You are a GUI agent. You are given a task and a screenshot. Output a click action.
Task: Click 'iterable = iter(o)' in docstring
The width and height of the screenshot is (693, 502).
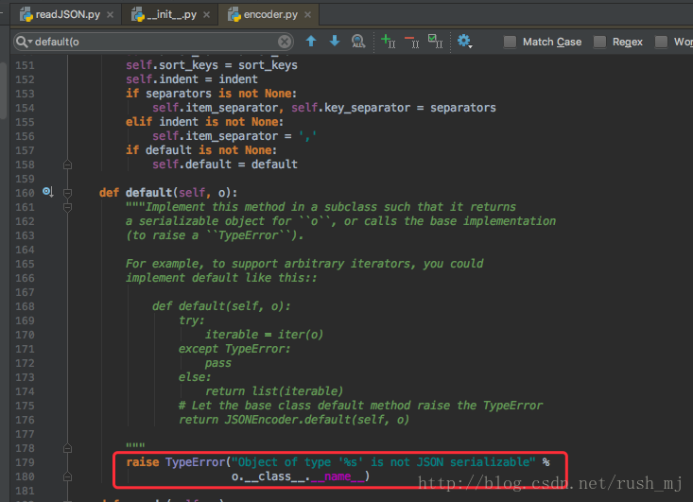[264, 335]
